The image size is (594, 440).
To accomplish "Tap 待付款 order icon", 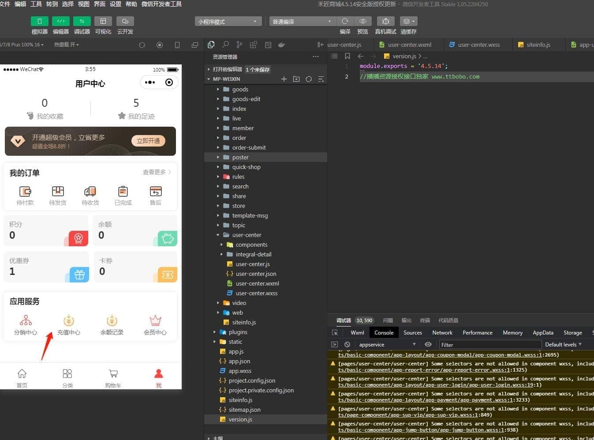I will (25, 196).
